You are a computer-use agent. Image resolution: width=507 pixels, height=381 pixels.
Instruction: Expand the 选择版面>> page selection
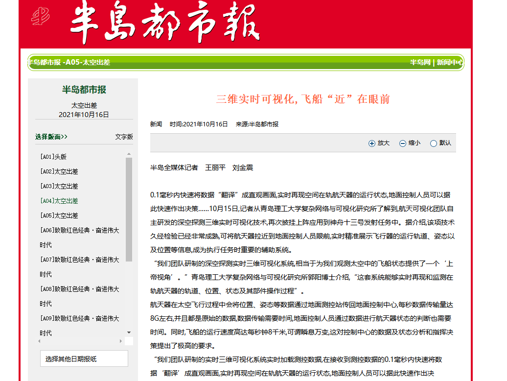(51, 137)
